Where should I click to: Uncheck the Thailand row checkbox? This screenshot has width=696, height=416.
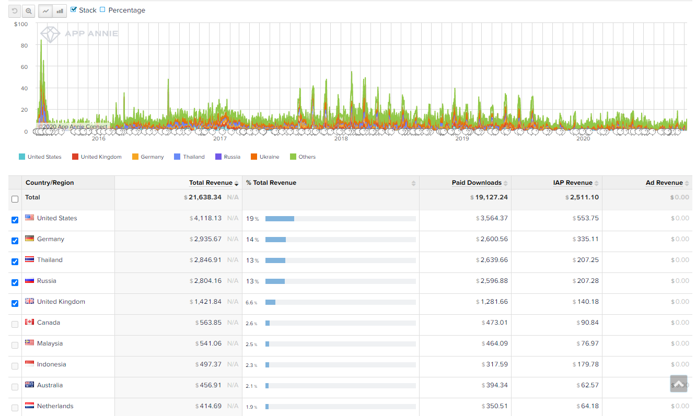click(15, 262)
